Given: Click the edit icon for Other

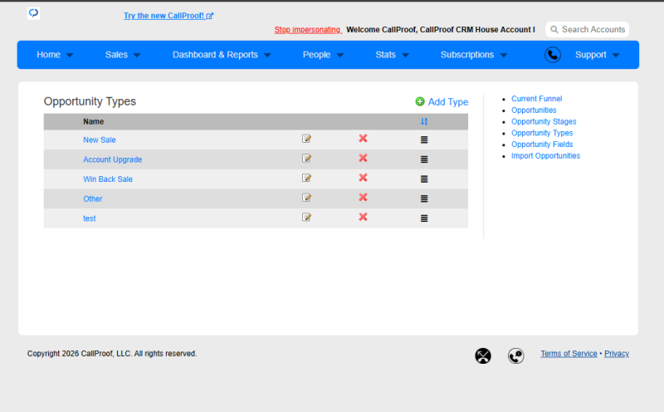Looking at the screenshot, I should [x=306, y=198].
